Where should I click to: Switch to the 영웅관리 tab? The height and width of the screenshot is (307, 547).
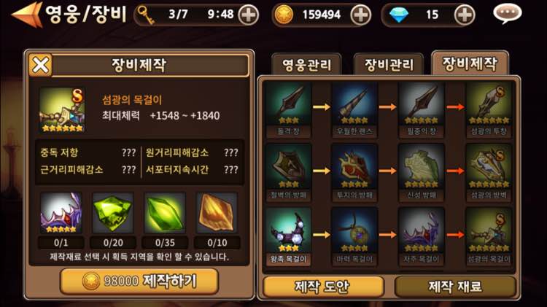(306, 65)
